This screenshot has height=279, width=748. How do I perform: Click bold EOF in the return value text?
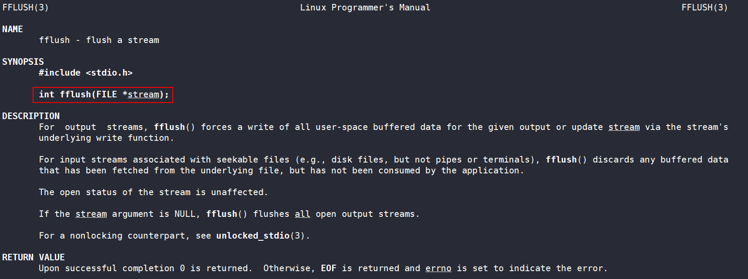click(329, 268)
